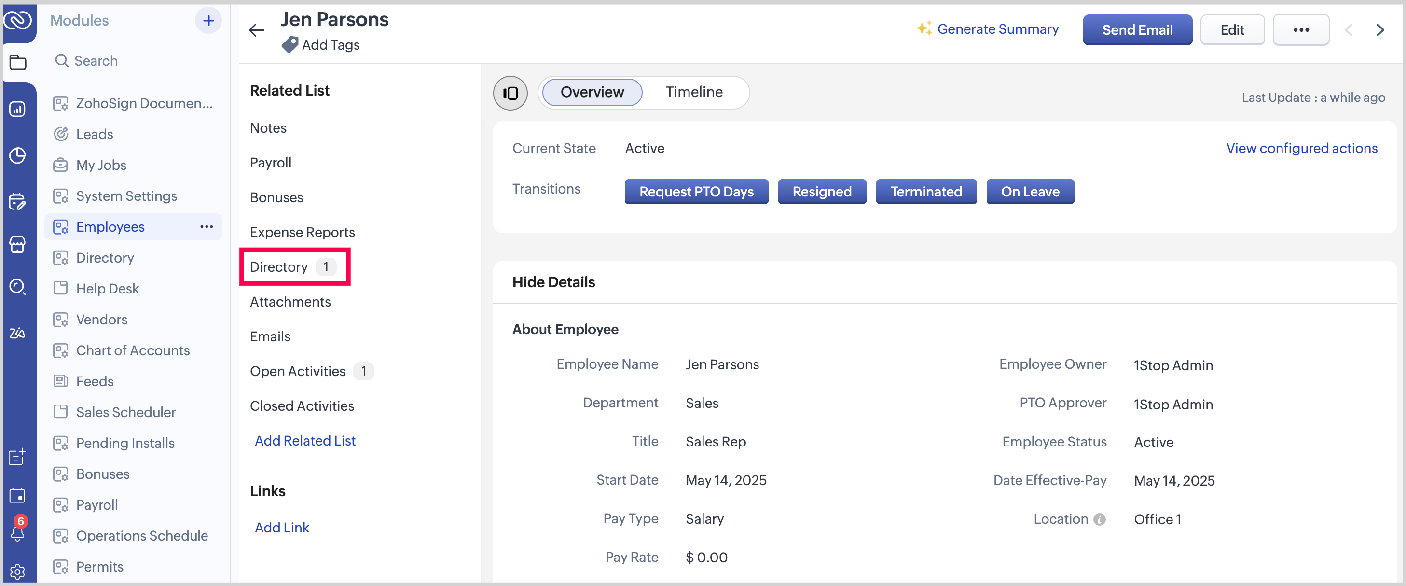Click the plus icon next to Modules
Image resolution: width=1406 pixels, height=586 pixels.
(208, 21)
